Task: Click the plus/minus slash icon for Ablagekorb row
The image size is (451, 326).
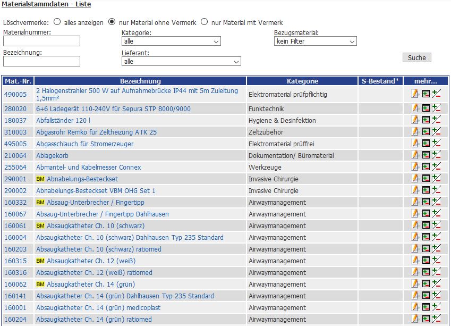Action: click(436, 155)
